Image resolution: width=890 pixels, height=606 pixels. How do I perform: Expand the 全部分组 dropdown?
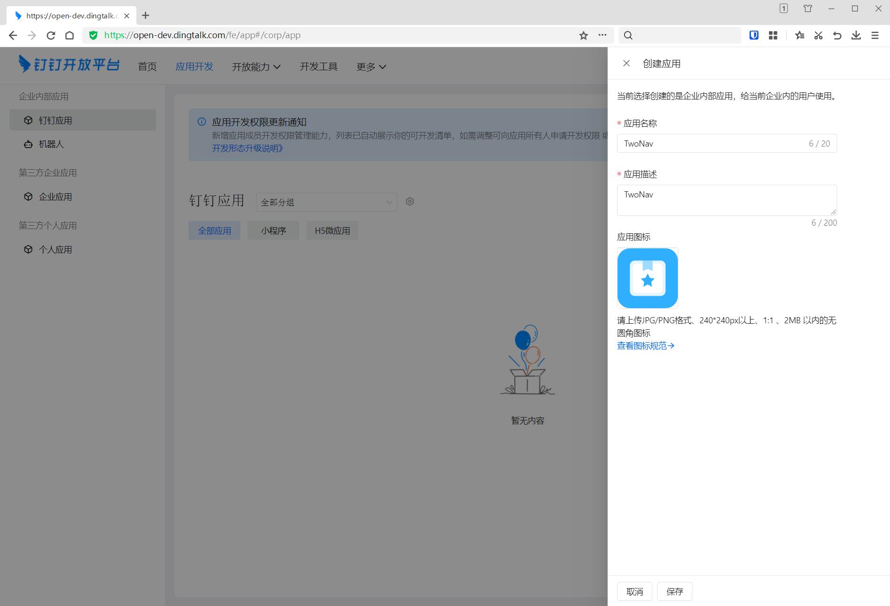point(326,202)
